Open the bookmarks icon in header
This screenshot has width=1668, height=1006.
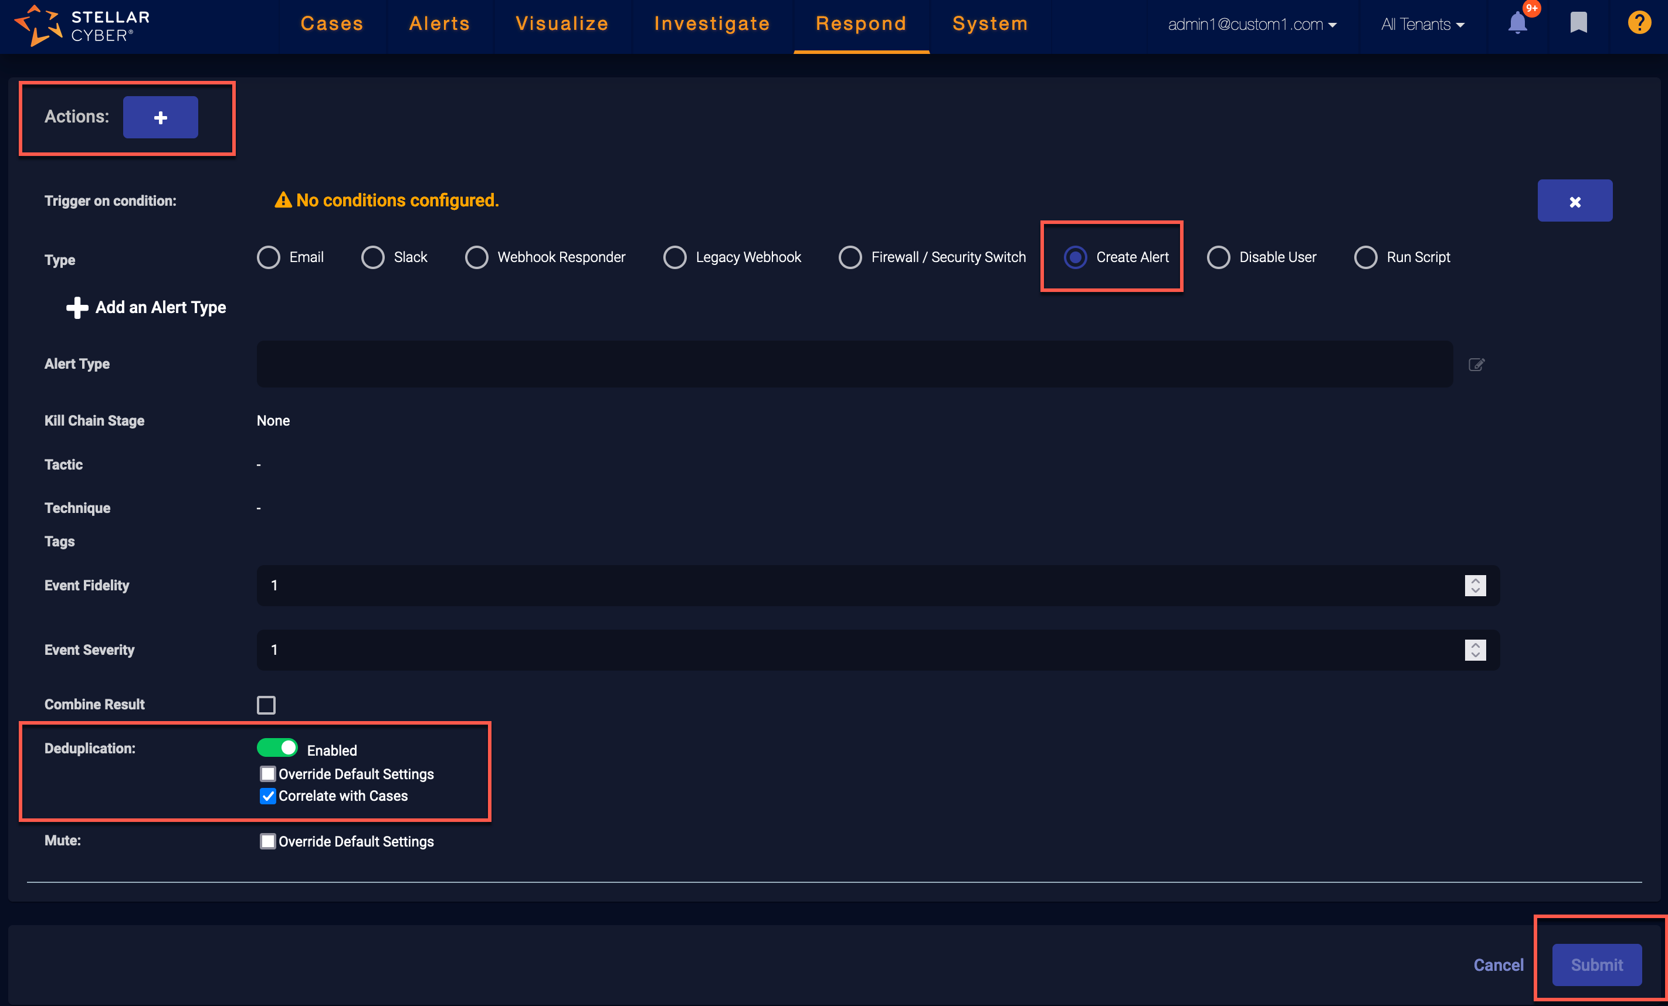(x=1578, y=23)
